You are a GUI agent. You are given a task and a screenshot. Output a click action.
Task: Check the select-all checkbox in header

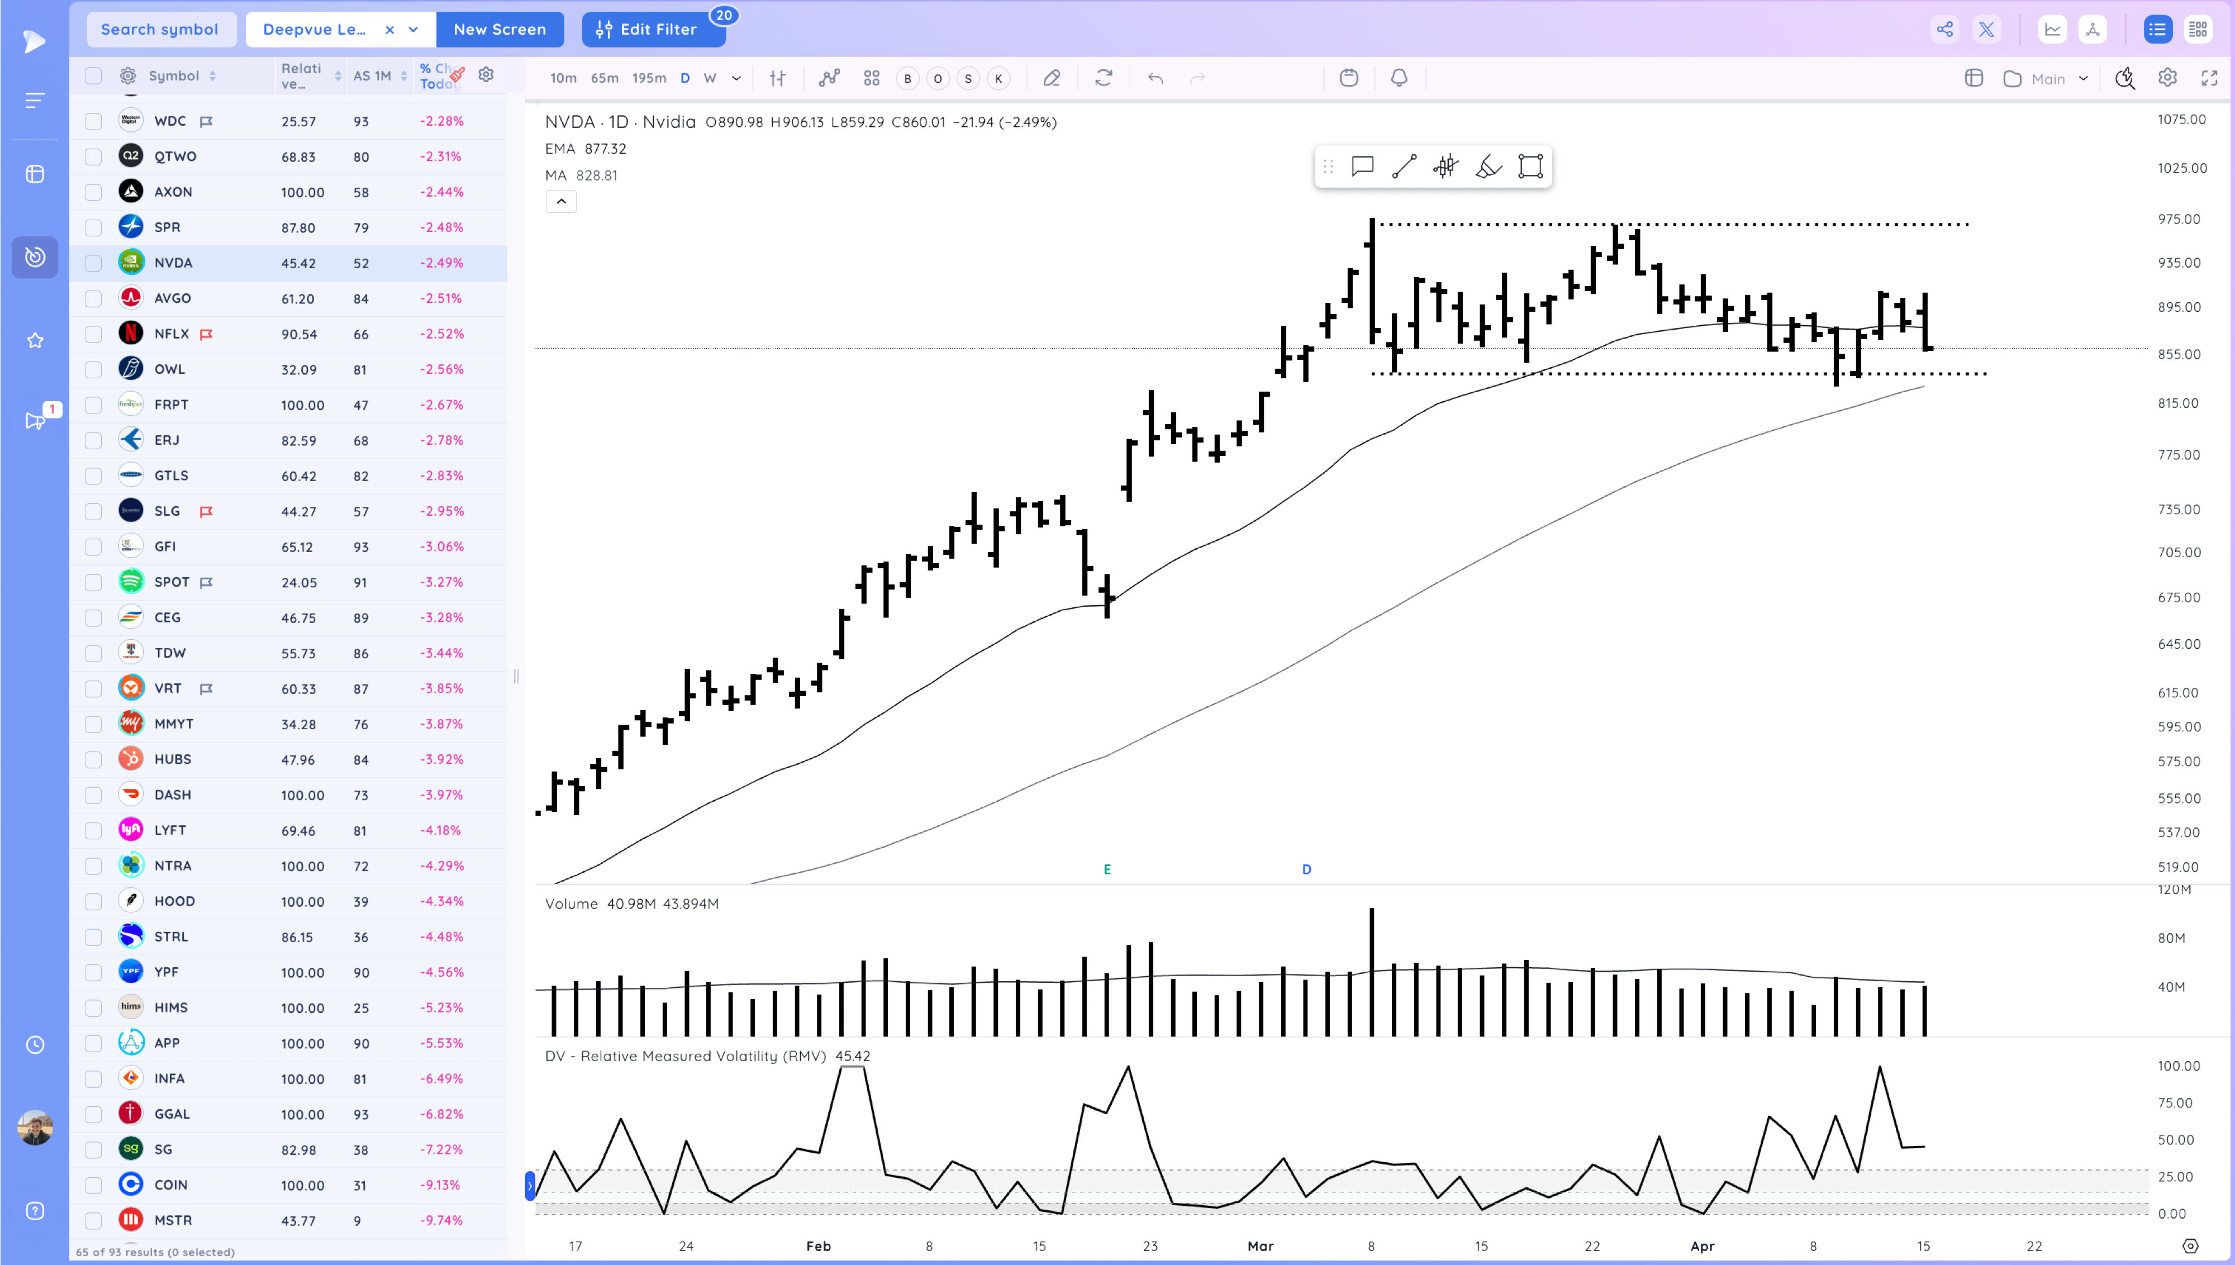click(x=93, y=75)
